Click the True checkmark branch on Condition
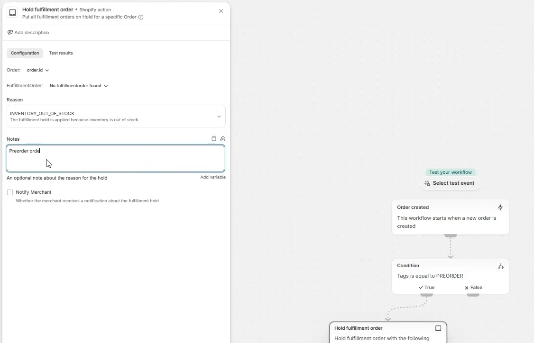The height and width of the screenshot is (343, 534). pos(427,288)
